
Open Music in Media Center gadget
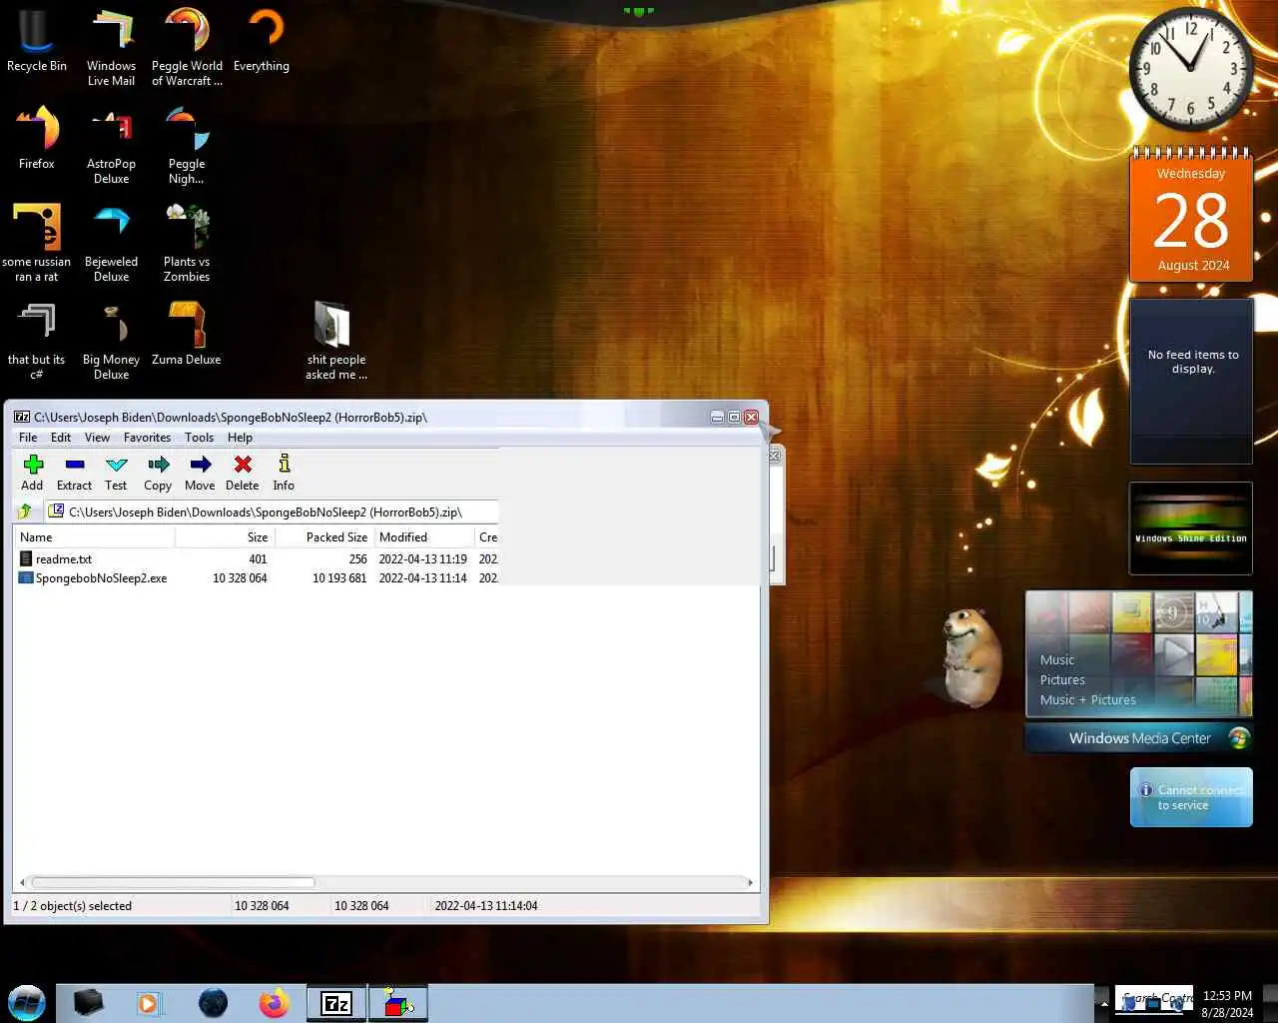click(1057, 660)
